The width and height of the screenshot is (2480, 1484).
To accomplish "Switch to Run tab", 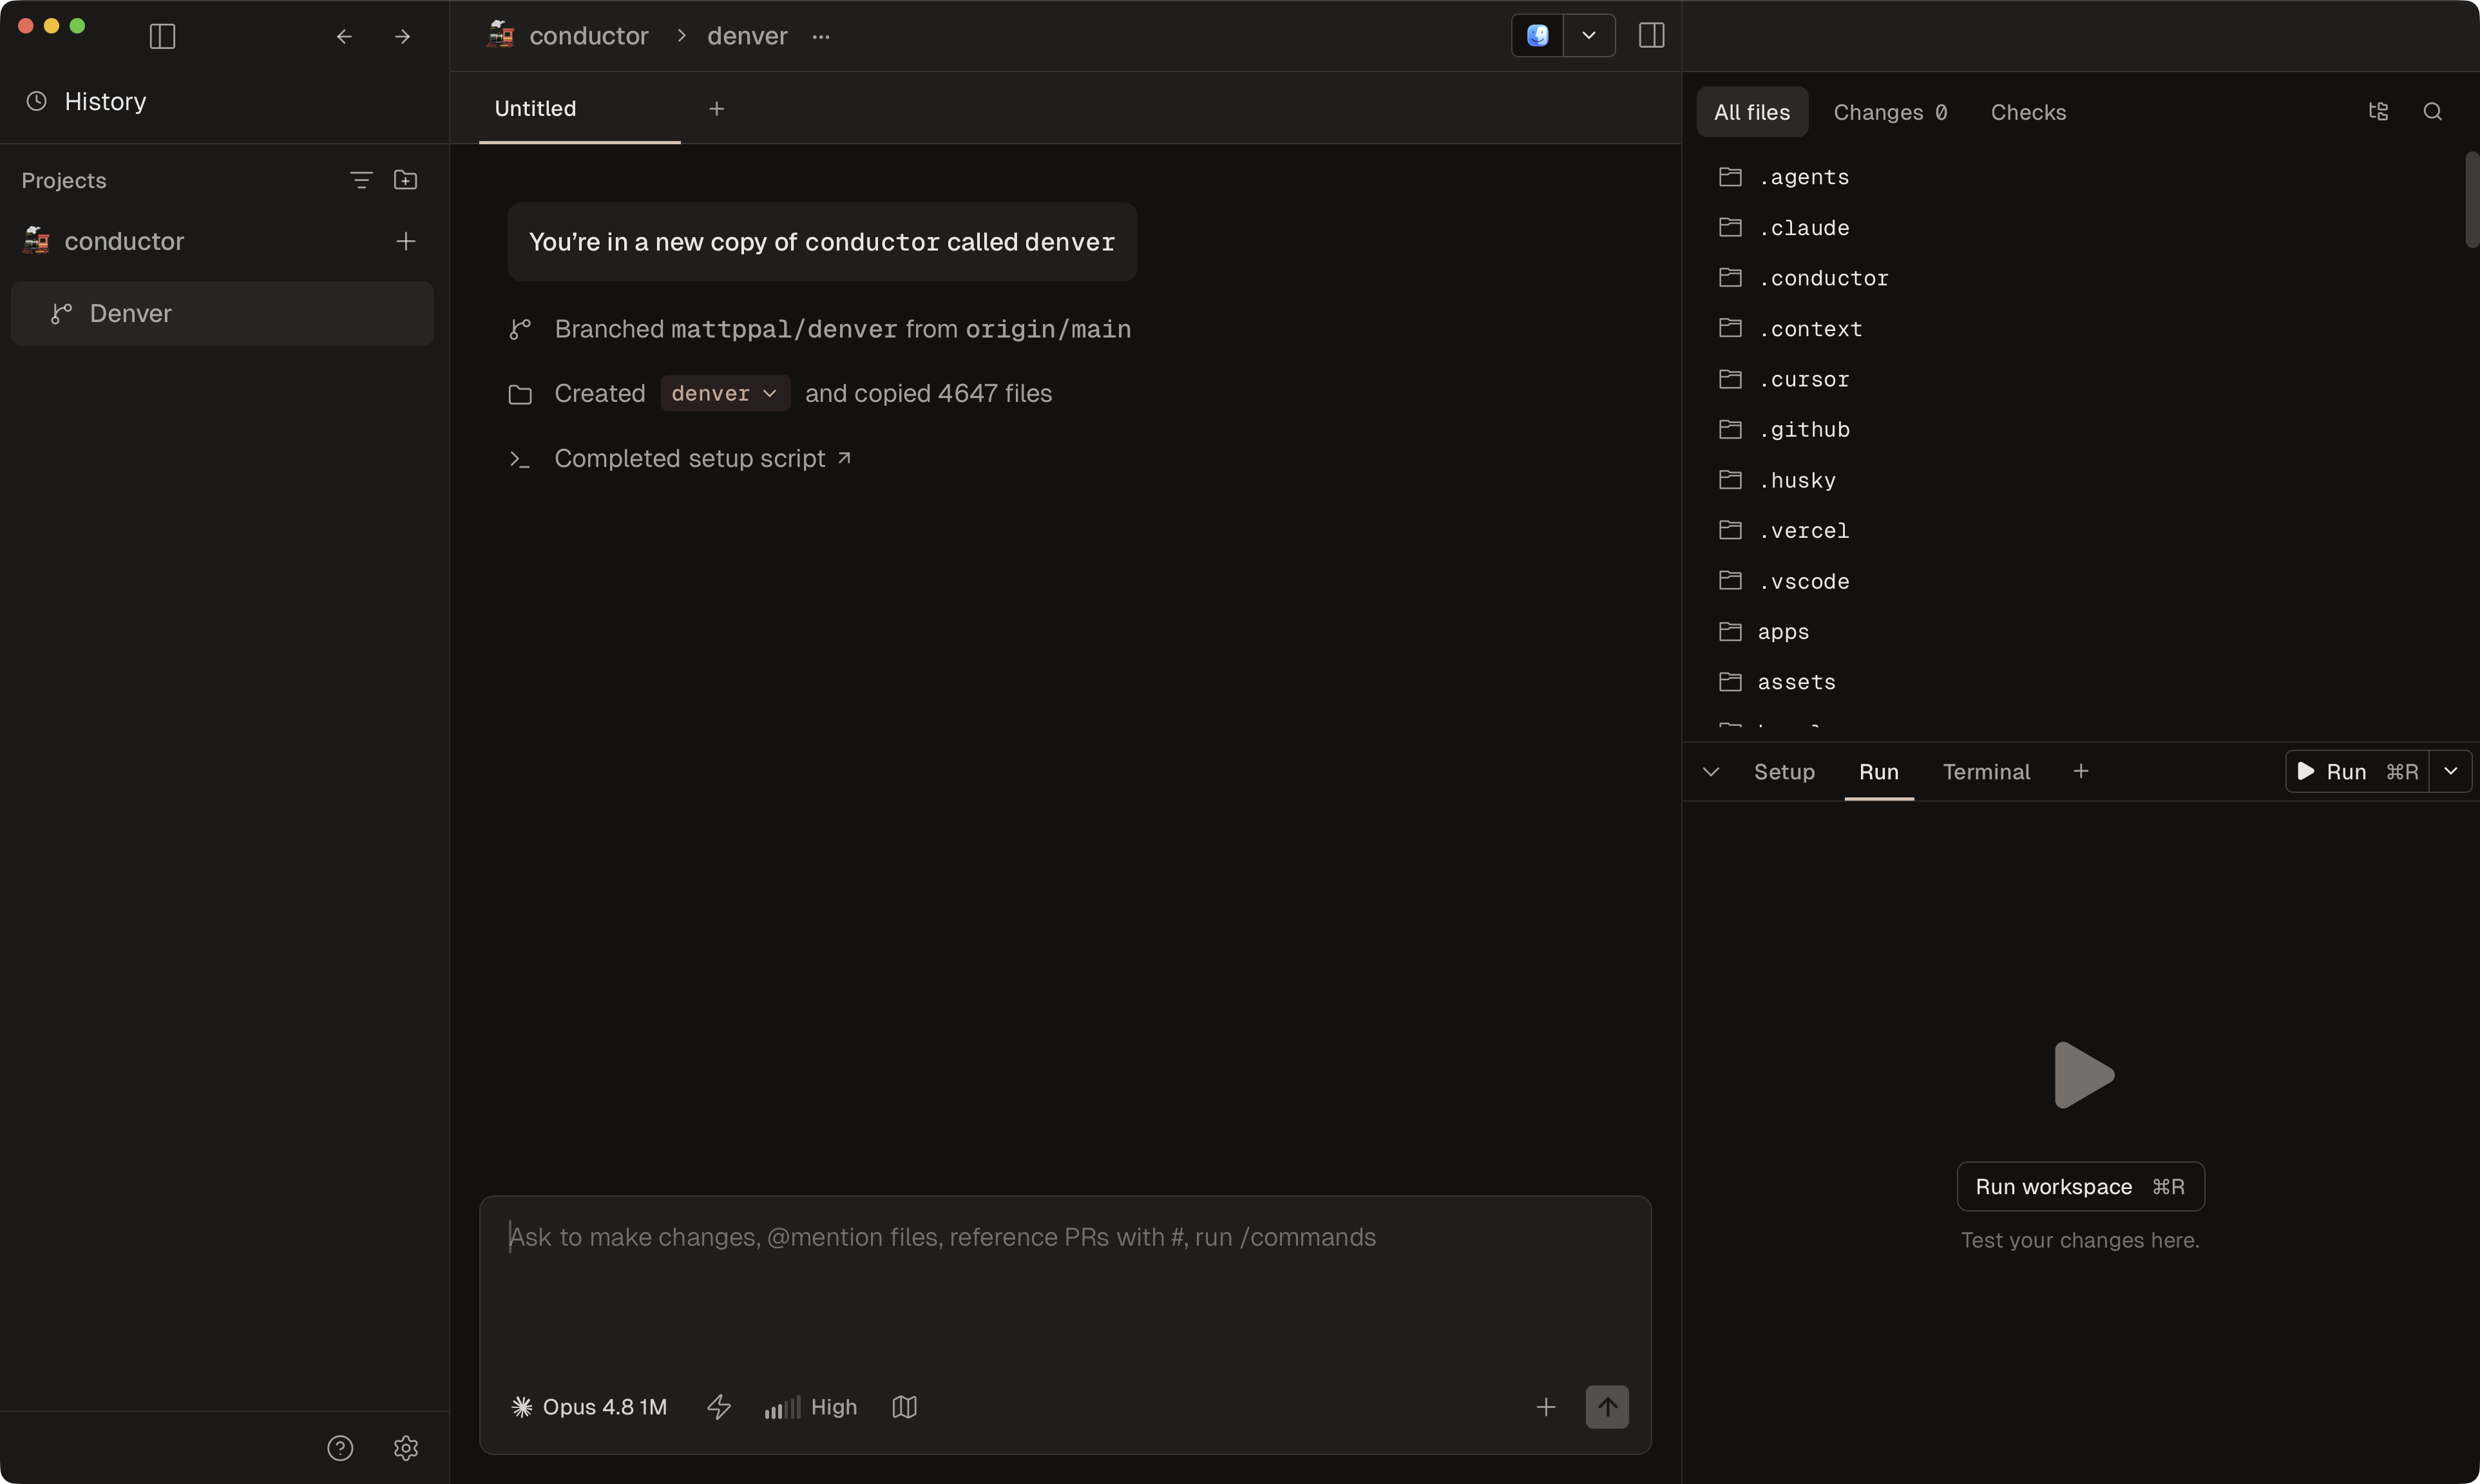I will click(1878, 772).
